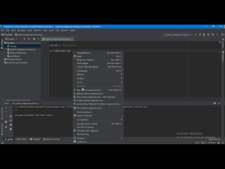Open the Python Console tab
This screenshot has height=169, width=225.
click(51, 139)
